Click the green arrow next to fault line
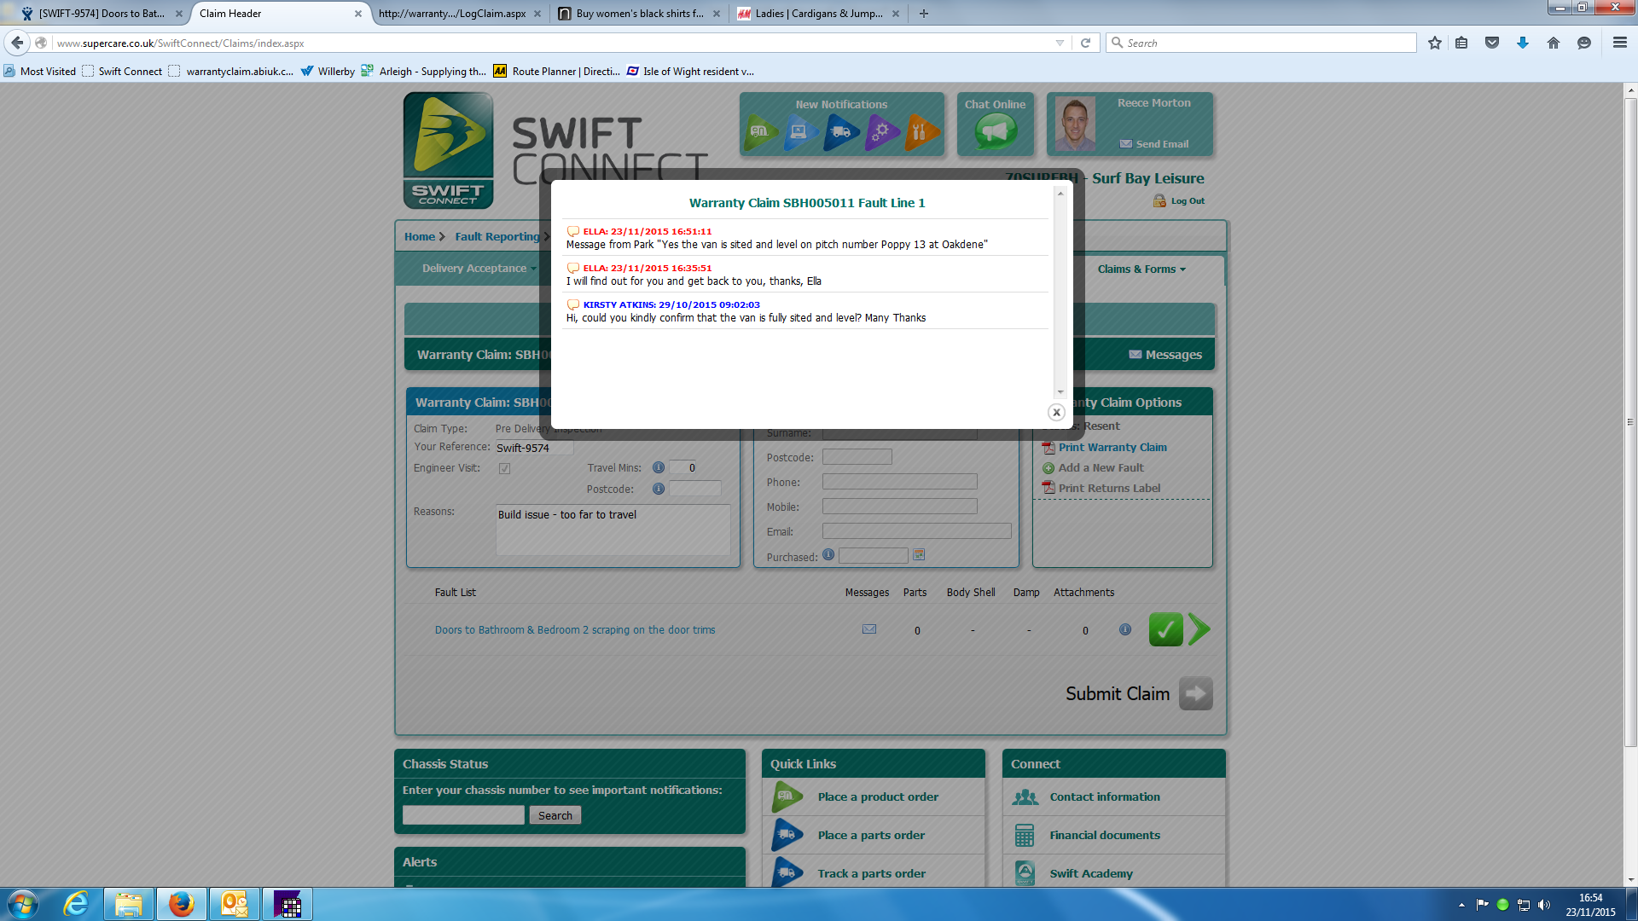Screen dimensions: 1638x921 pos(1199,629)
